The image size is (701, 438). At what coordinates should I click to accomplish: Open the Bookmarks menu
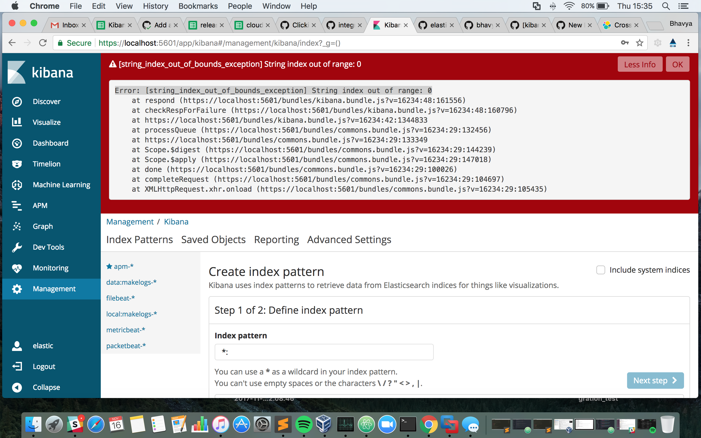pos(198,6)
